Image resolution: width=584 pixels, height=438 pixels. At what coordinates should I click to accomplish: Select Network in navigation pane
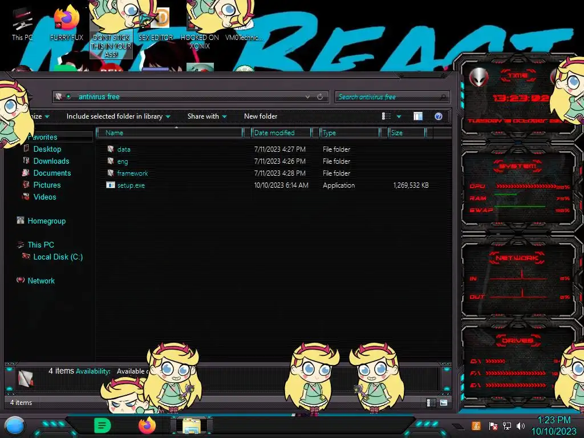[x=41, y=281]
